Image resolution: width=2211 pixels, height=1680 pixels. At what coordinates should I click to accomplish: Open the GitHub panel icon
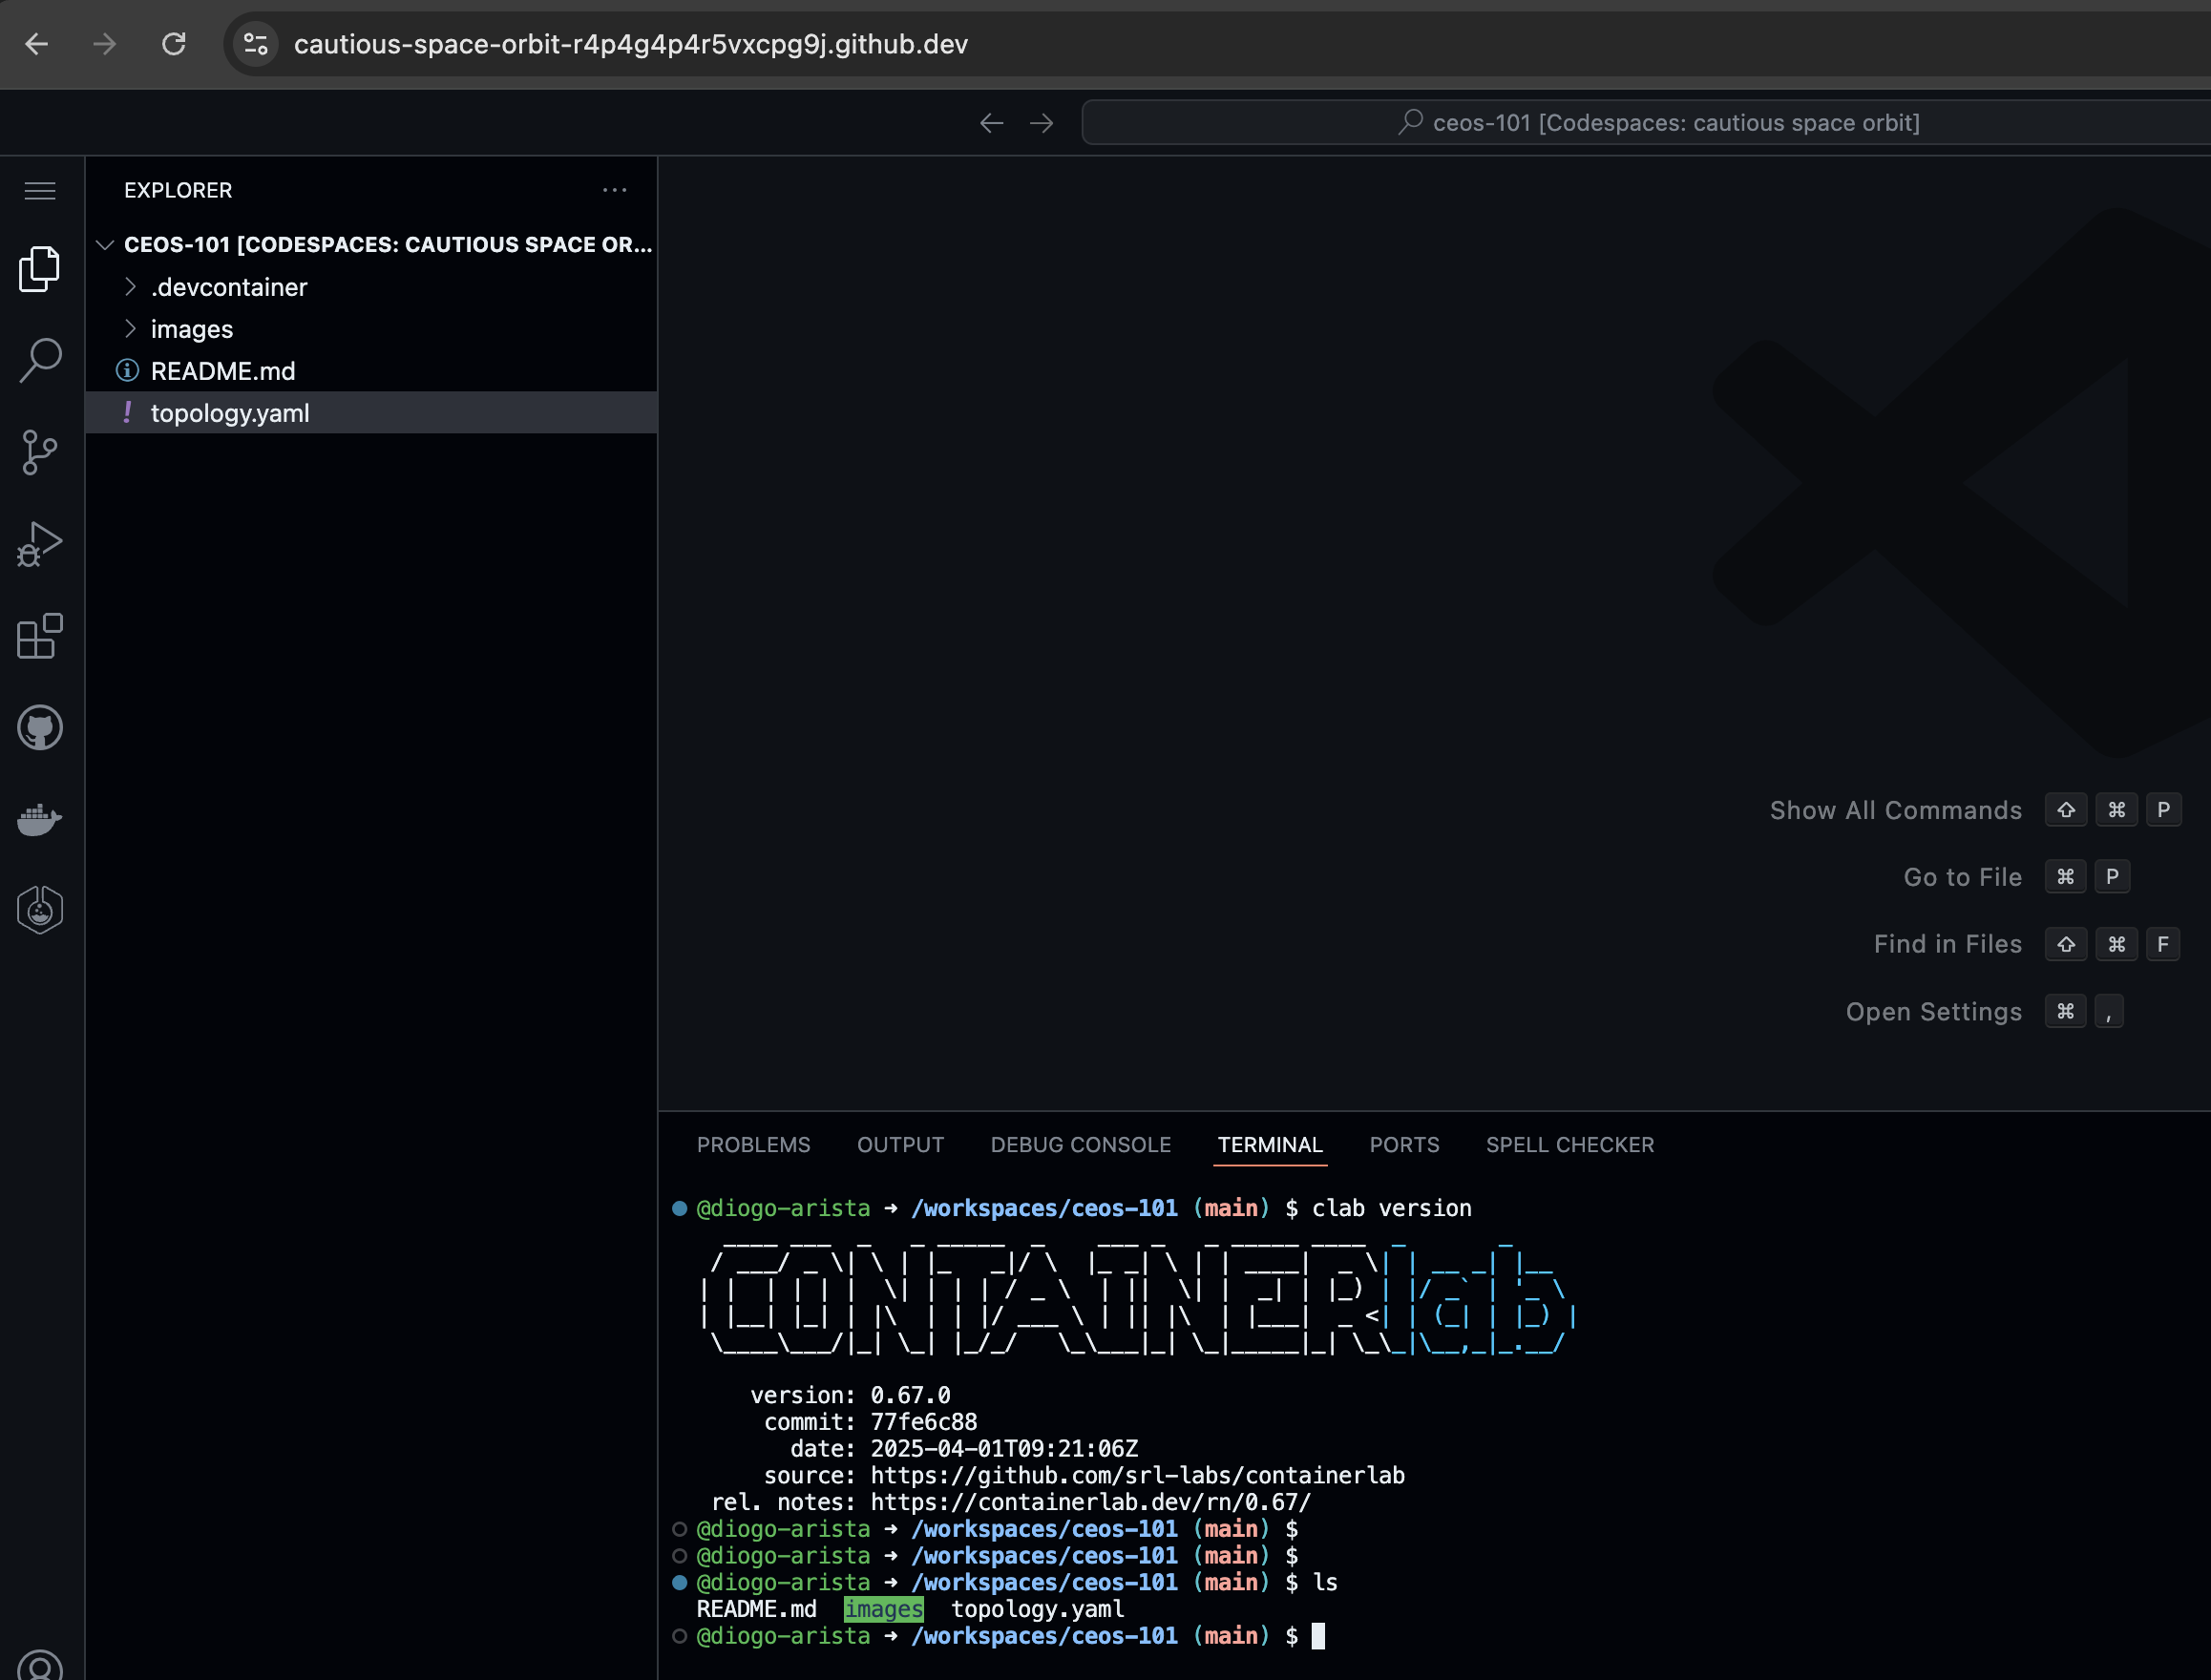tap(40, 727)
